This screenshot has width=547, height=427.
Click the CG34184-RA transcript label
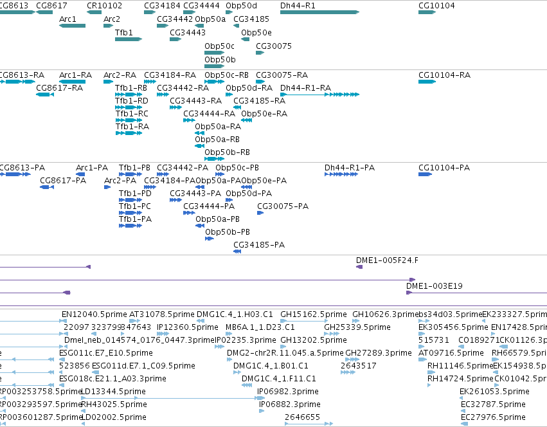[170, 75]
